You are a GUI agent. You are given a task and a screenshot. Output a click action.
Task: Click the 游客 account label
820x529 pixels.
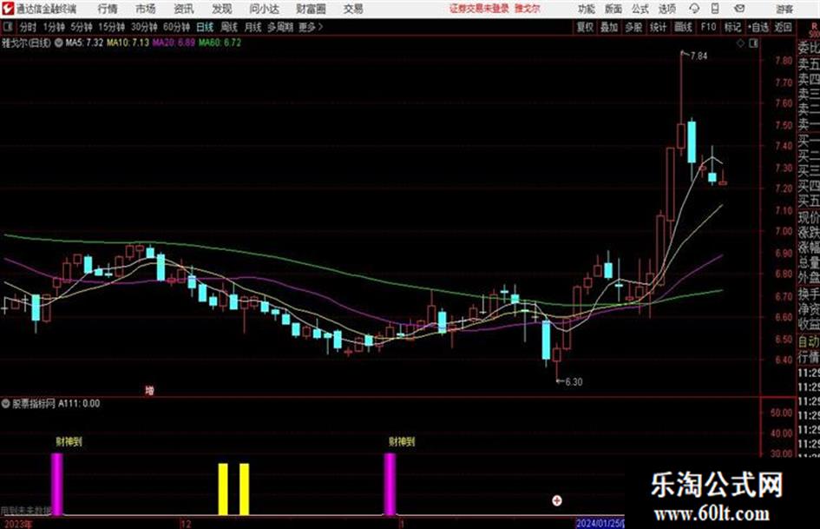[x=784, y=9]
